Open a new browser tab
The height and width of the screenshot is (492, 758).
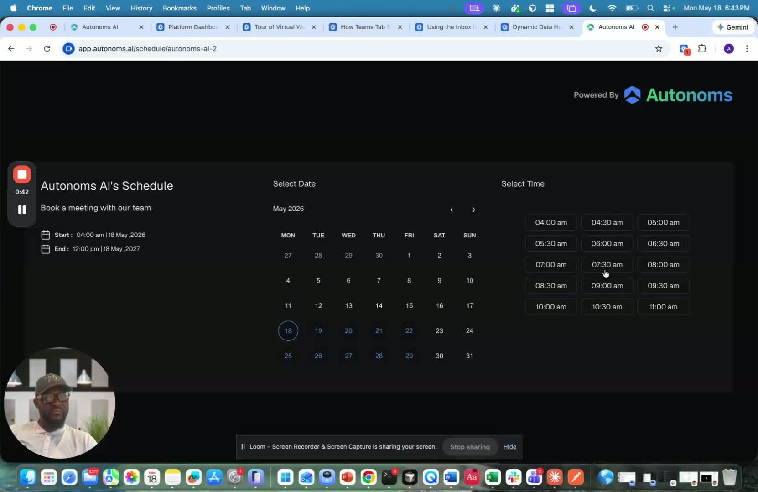pyautogui.click(x=675, y=27)
